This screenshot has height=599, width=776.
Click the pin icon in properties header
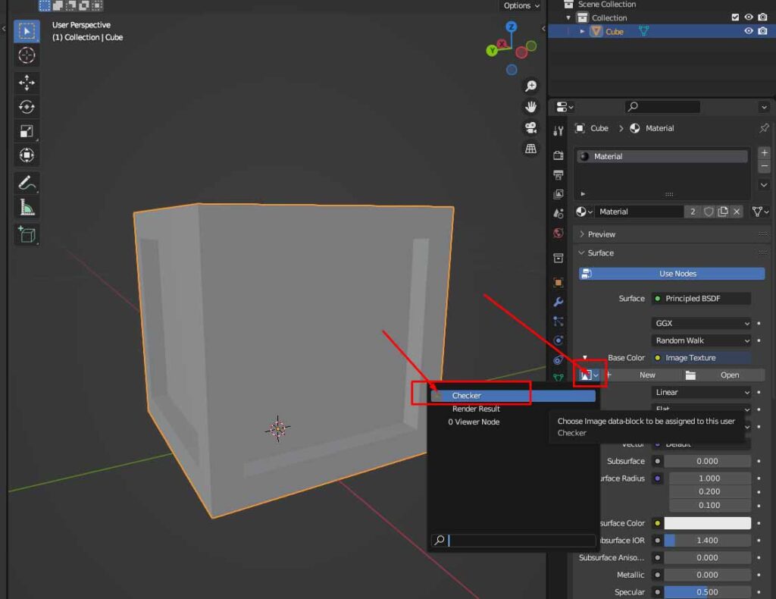[x=764, y=128]
